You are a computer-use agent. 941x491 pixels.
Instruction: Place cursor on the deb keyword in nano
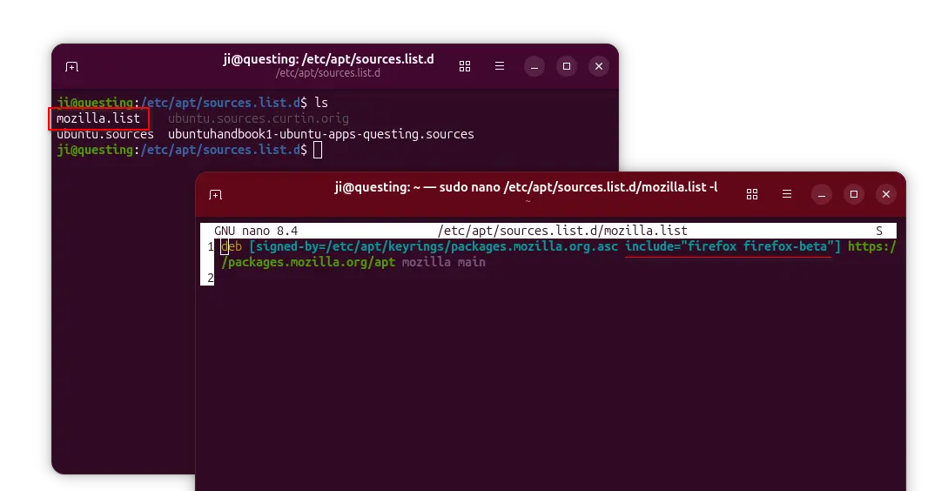point(232,246)
